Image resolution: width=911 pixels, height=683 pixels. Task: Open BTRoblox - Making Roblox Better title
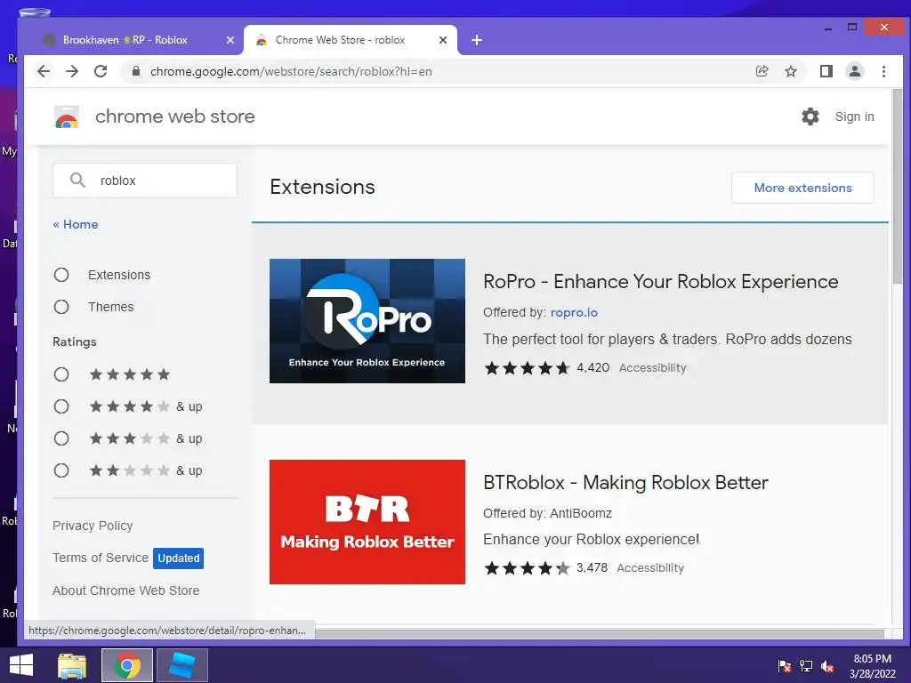click(x=625, y=483)
